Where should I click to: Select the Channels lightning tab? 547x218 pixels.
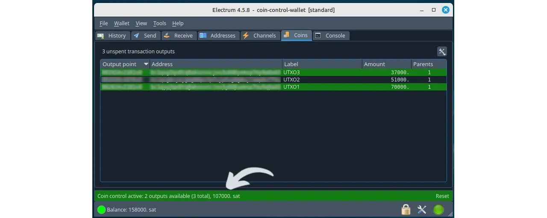click(x=260, y=36)
